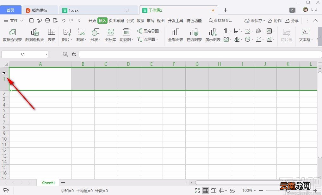
Task: Click the Undo arrow icon
Action: coord(63,20)
